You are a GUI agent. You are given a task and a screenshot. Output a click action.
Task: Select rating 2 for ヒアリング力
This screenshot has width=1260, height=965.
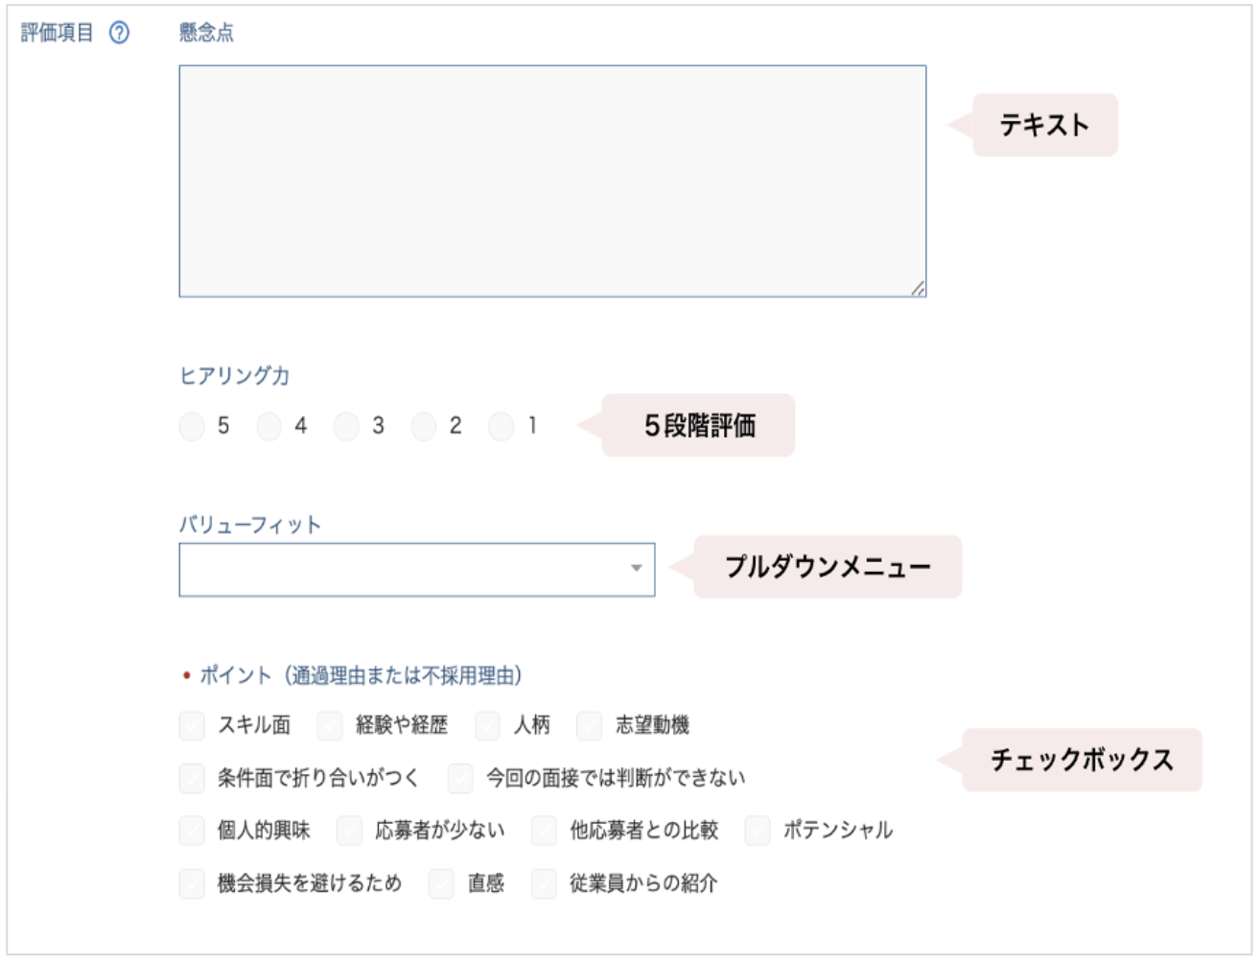pyautogui.click(x=424, y=426)
